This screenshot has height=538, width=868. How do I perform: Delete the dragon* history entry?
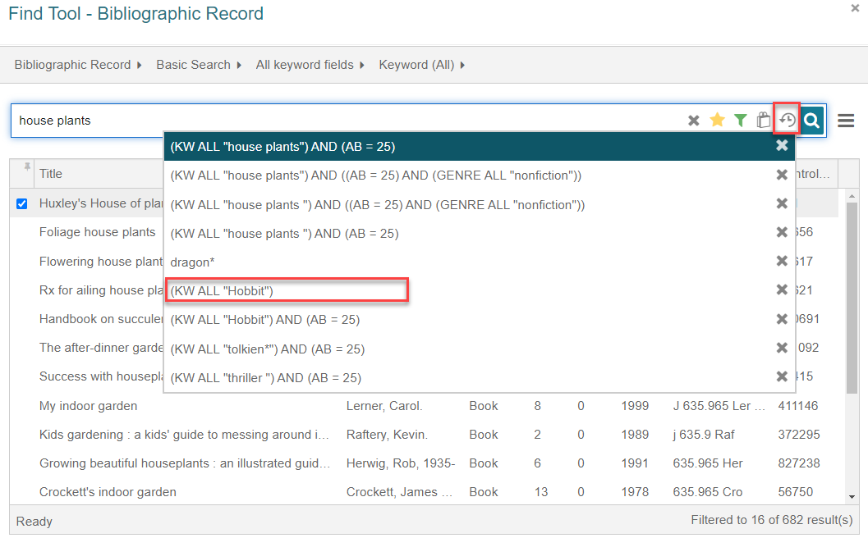782,261
